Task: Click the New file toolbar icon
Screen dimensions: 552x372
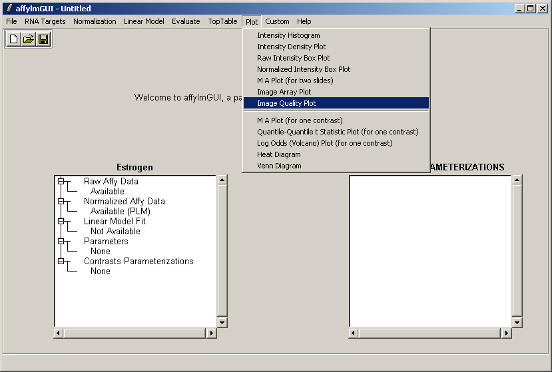Action: (x=14, y=39)
